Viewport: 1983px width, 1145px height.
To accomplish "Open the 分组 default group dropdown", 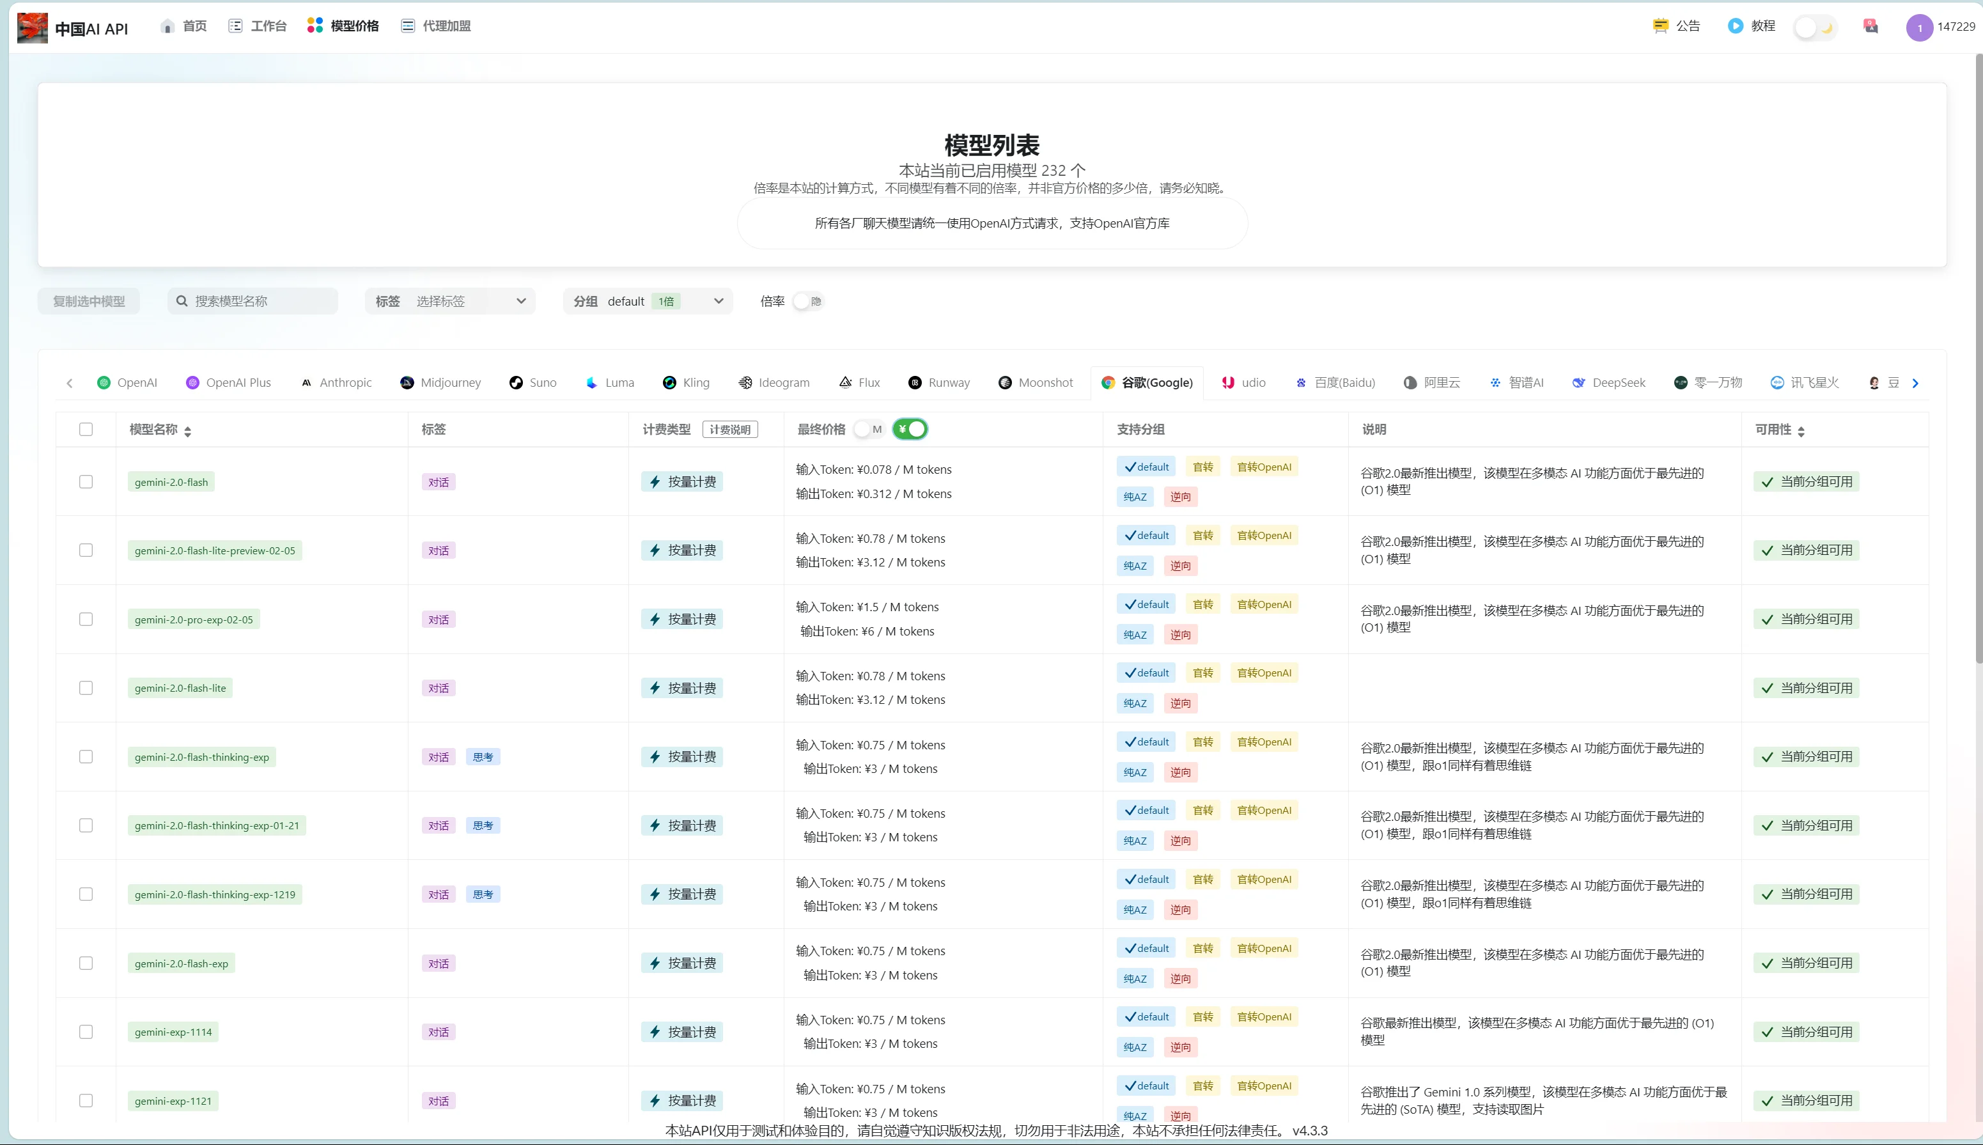I will coord(648,301).
